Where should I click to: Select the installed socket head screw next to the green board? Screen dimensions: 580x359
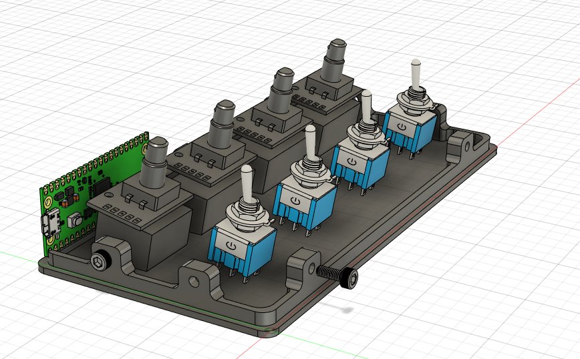101,261
